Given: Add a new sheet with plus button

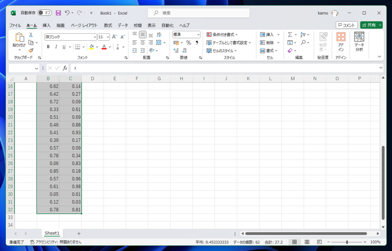Looking at the screenshot, I should (x=79, y=234).
